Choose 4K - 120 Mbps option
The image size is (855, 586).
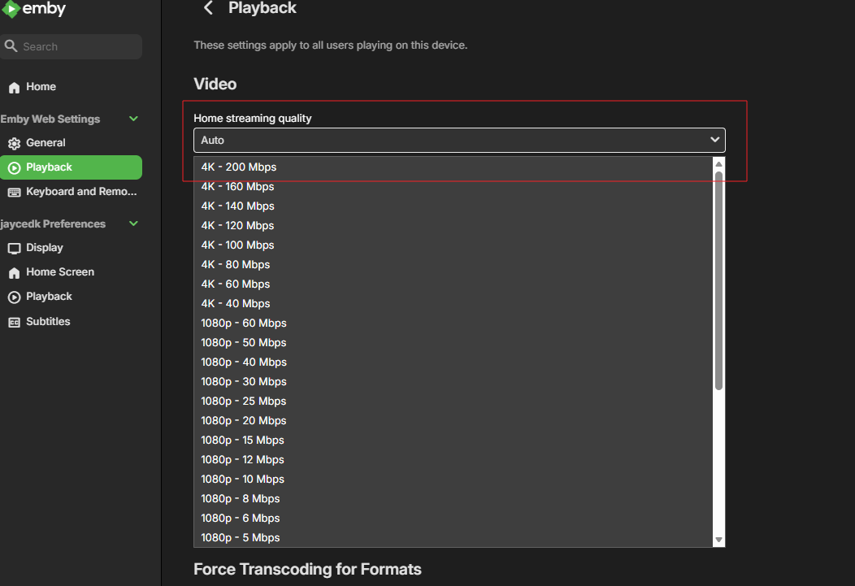point(454,226)
